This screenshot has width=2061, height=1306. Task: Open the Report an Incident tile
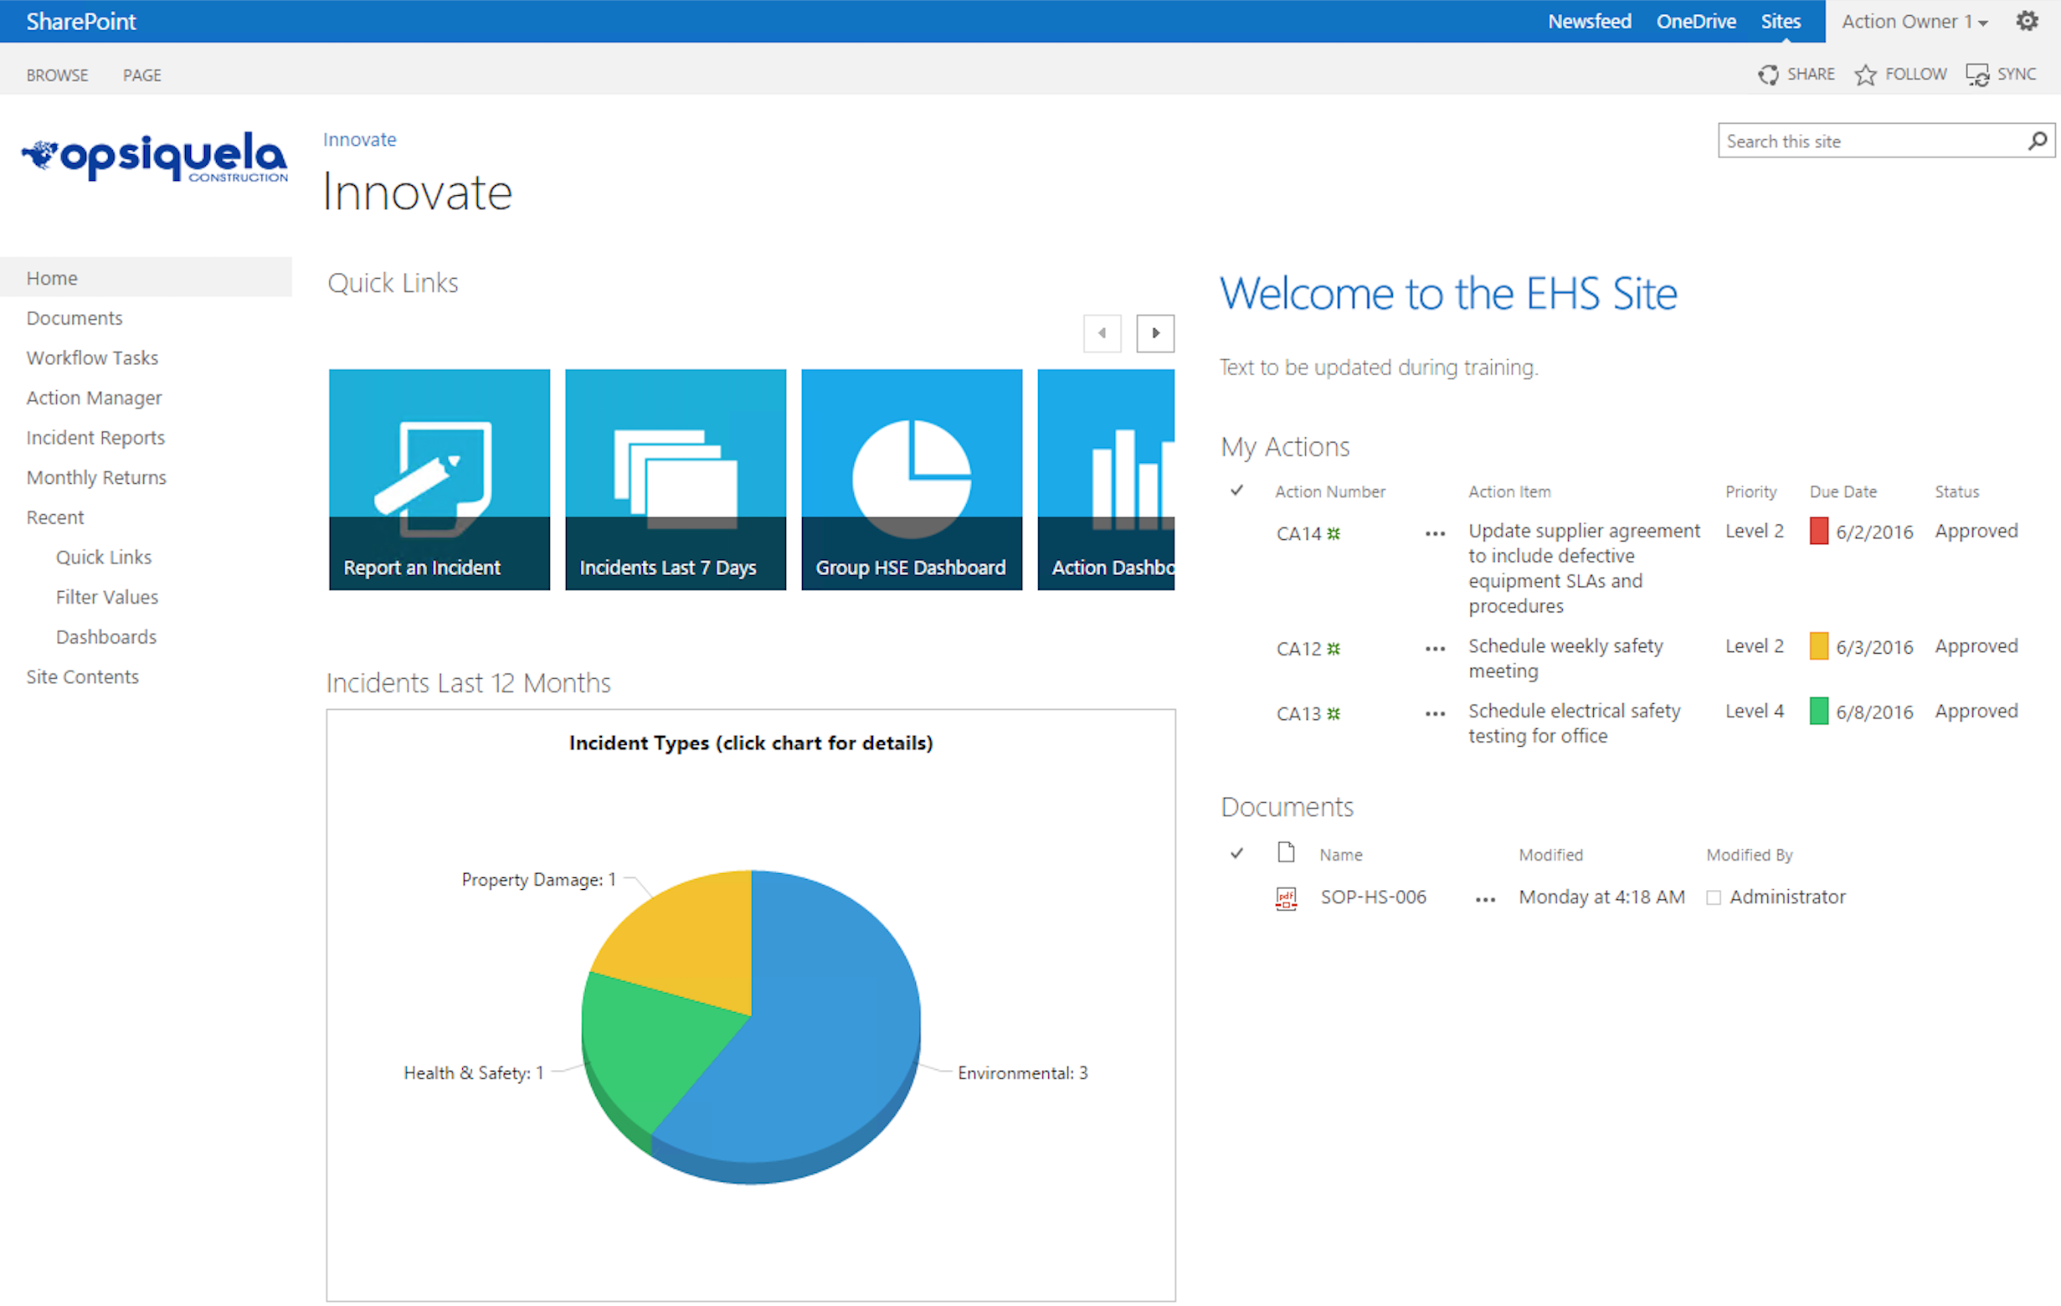click(x=439, y=479)
